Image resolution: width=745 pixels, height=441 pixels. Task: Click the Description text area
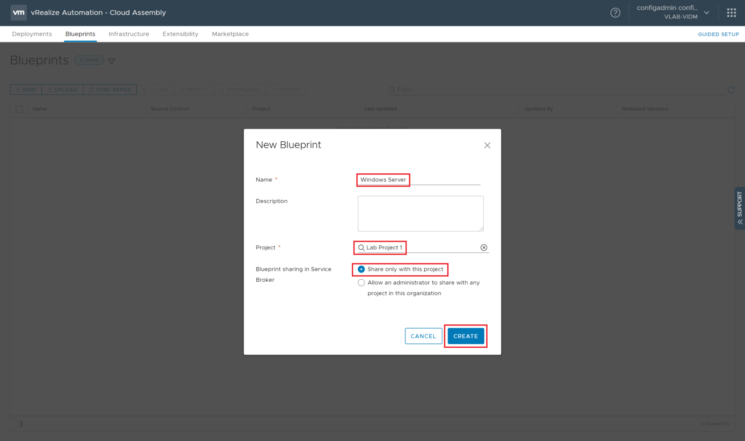[x=420, y=214]
